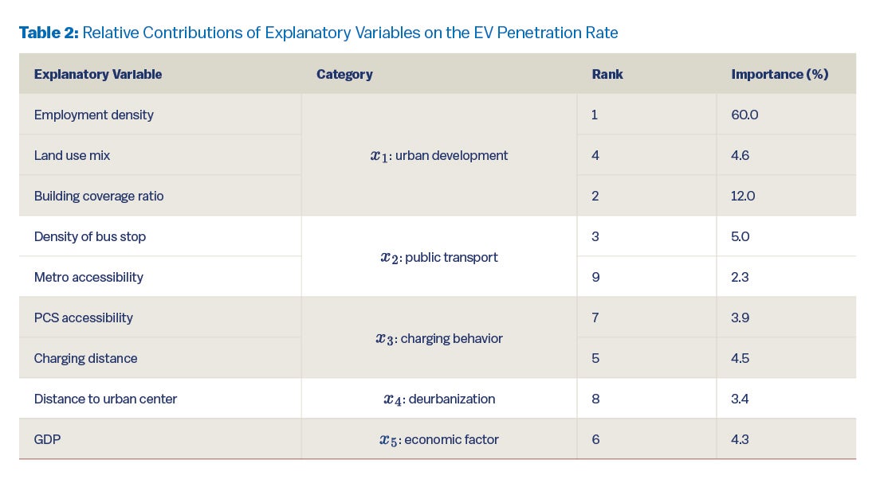Select the Charging distance cell

(85, 358)
